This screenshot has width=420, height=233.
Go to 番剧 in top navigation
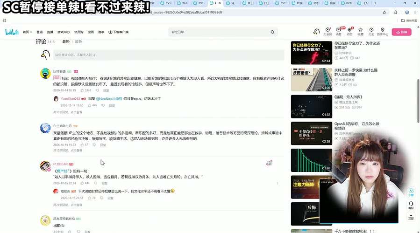click(x=40, y=32)
